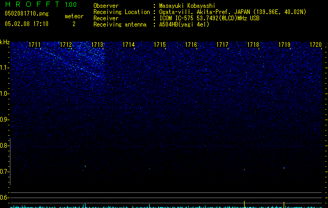Click the HROFFT 1.0.0 title text
Image resolution: width=328 pixels, height=208 pixels.
point(41,4)
